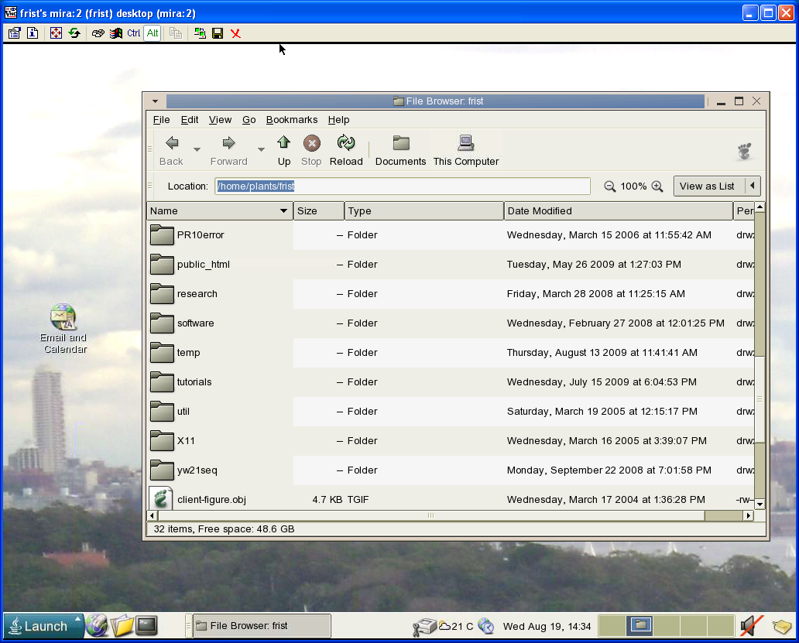
Task: Open the Edit menu
Action: click(190, 120)
